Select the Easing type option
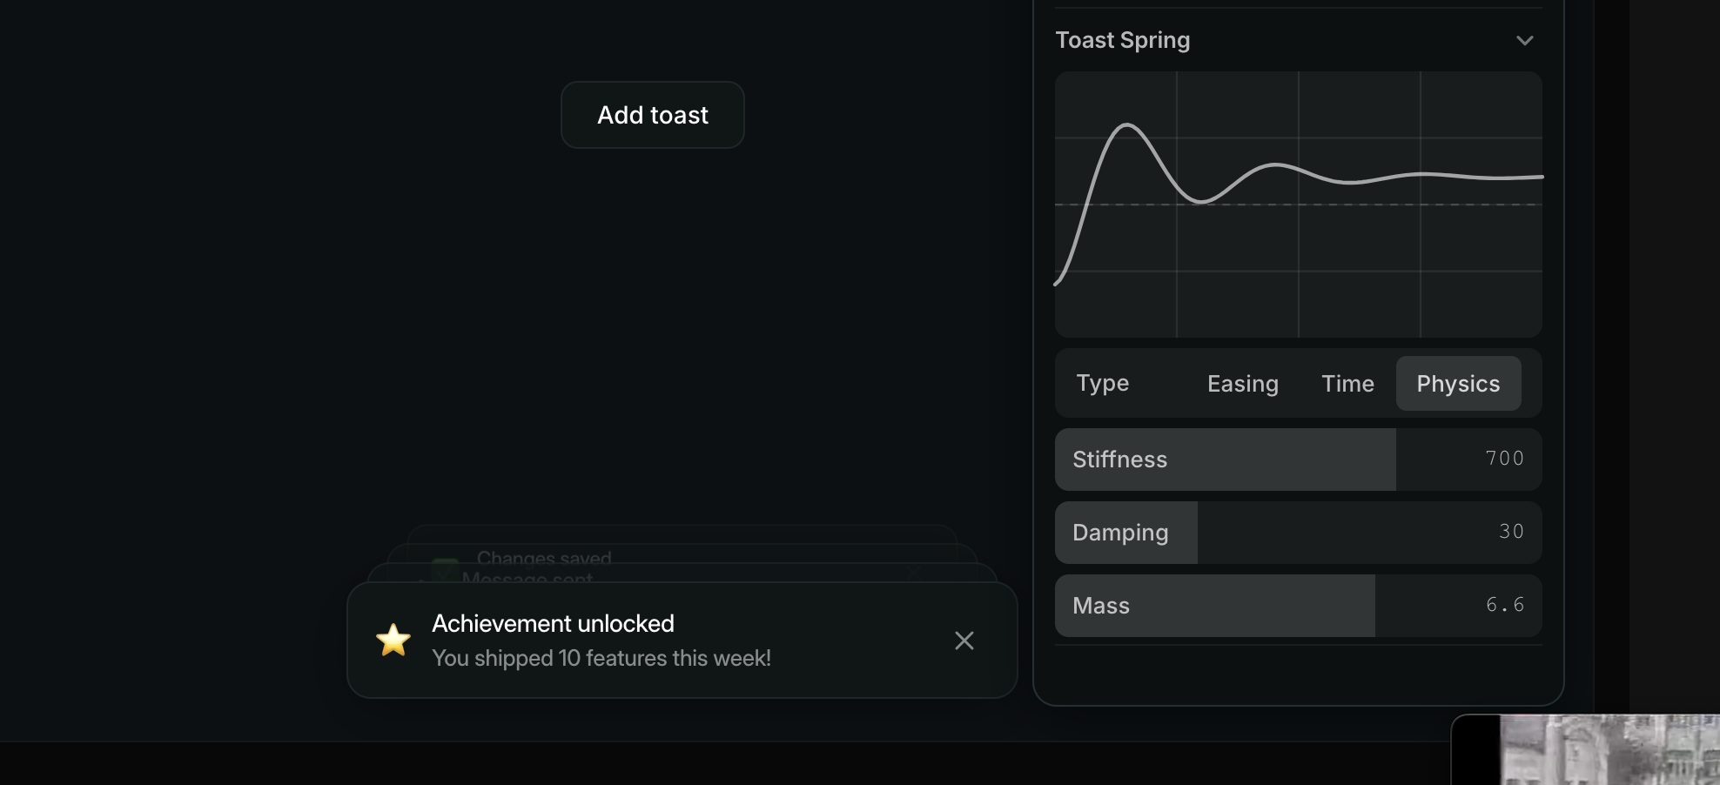Screen dimensions: 1720x785 click(x=1242, y=383)
